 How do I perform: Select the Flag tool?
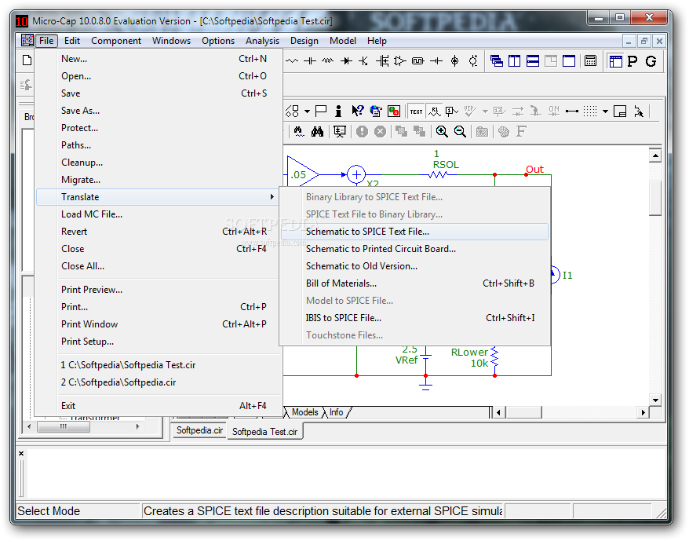pyautogui.click(x=321, y=111)
